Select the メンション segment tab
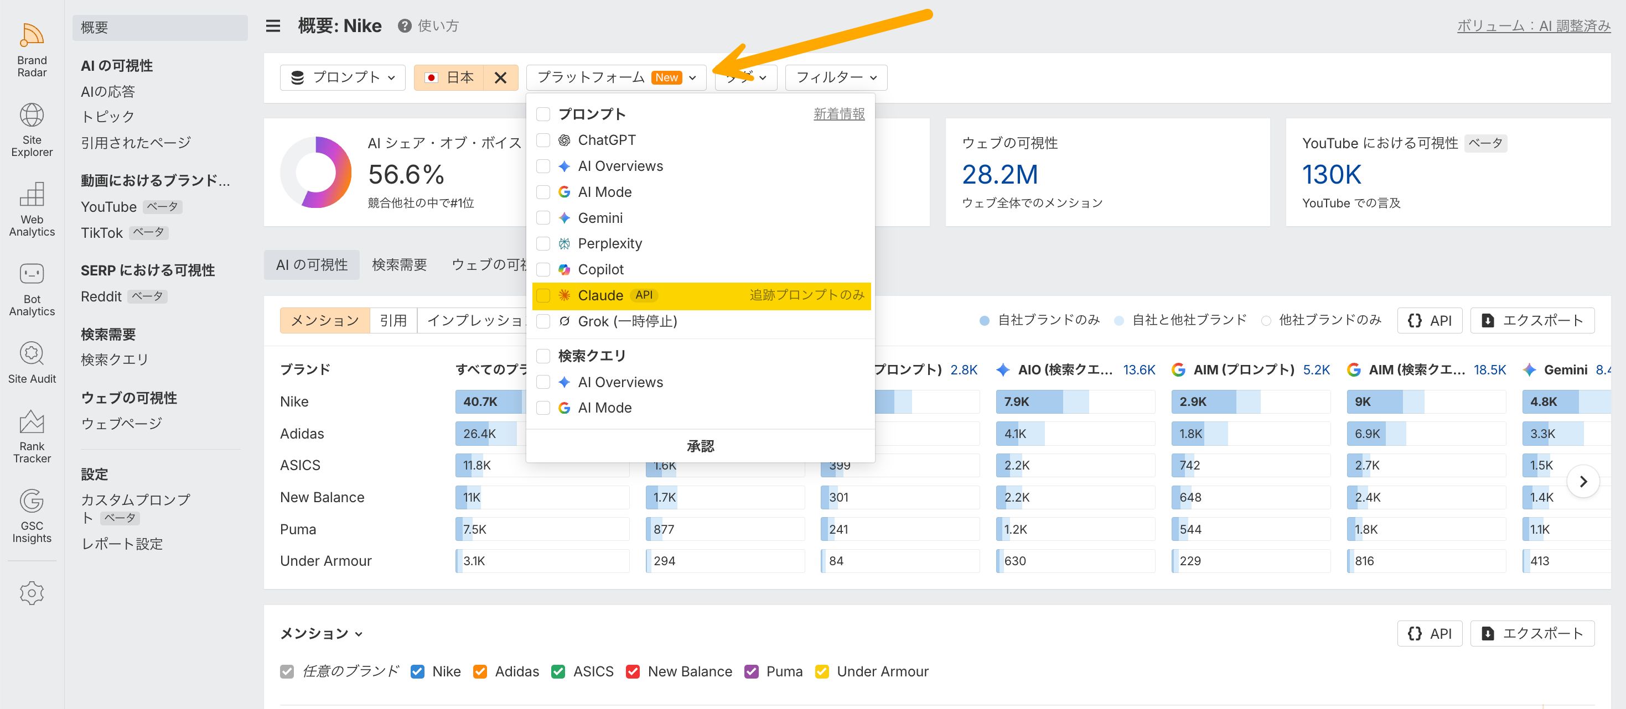1626x709 pixels. pos(325,320)
